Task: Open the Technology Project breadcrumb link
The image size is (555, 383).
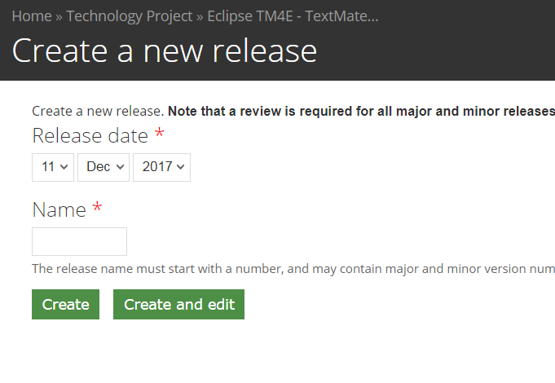Action: click(130, 15)
